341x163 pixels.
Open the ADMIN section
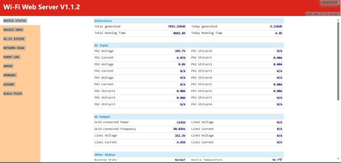click(x=8, y=66)
